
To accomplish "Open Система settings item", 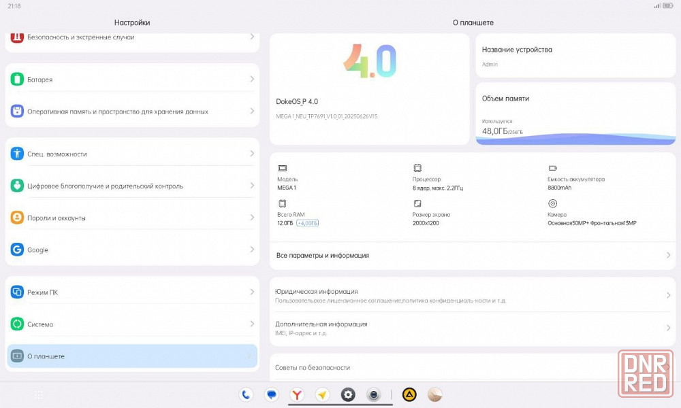I will 132,324.
